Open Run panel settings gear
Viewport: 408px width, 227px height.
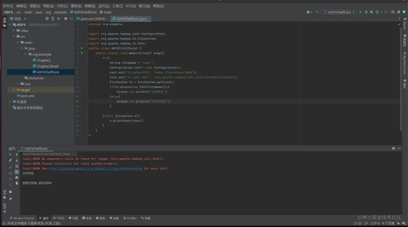[393, 149]
